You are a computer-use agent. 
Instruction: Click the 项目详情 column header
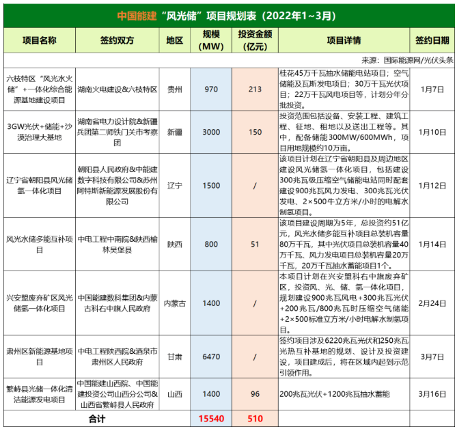(x=343, y=40)
